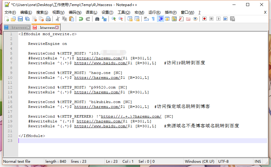This screenshot has width=271, height=167.
Task: Click the Open file folder icon
Action: click(x=13, y=19)
